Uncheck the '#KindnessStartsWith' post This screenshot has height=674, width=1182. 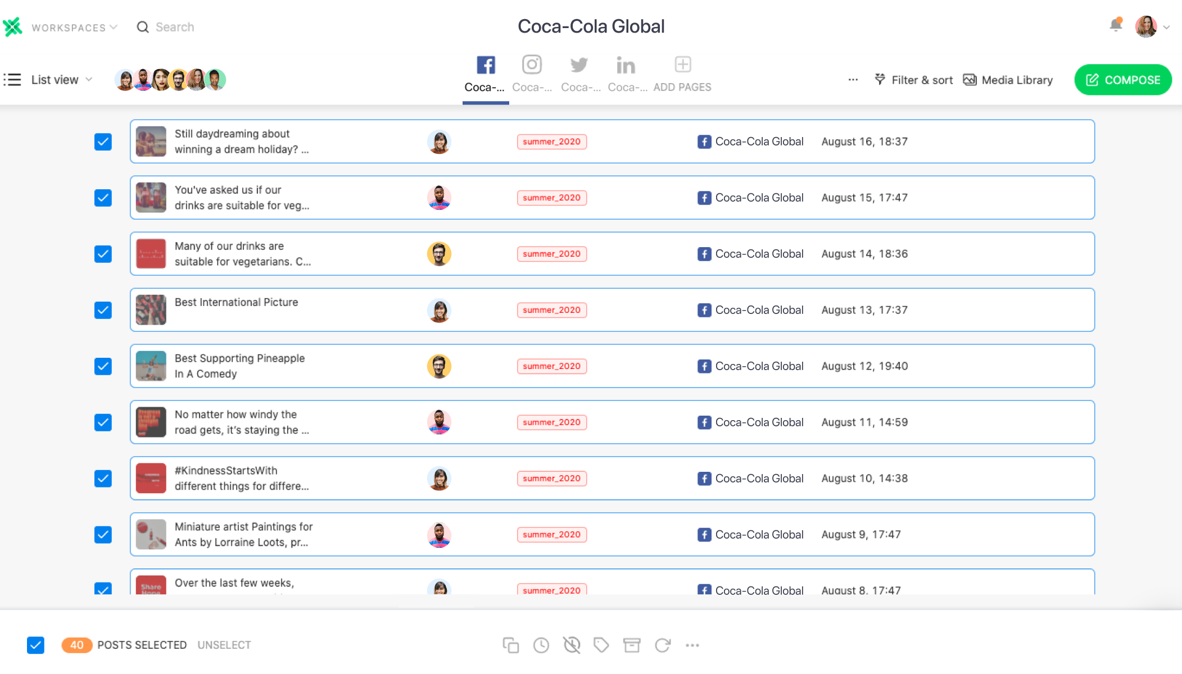(103, 479)
